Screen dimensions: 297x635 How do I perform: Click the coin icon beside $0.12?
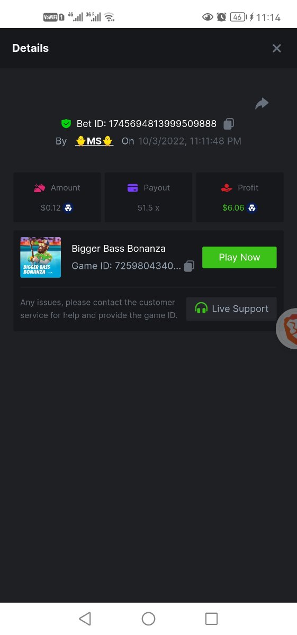68,208
